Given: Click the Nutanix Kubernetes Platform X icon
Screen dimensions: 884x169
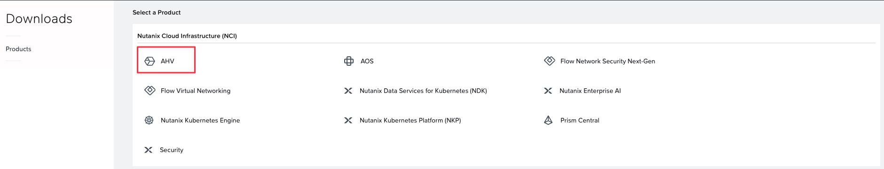Looking at the screenshot, I should pyautogui.click(x=348, y=120).
